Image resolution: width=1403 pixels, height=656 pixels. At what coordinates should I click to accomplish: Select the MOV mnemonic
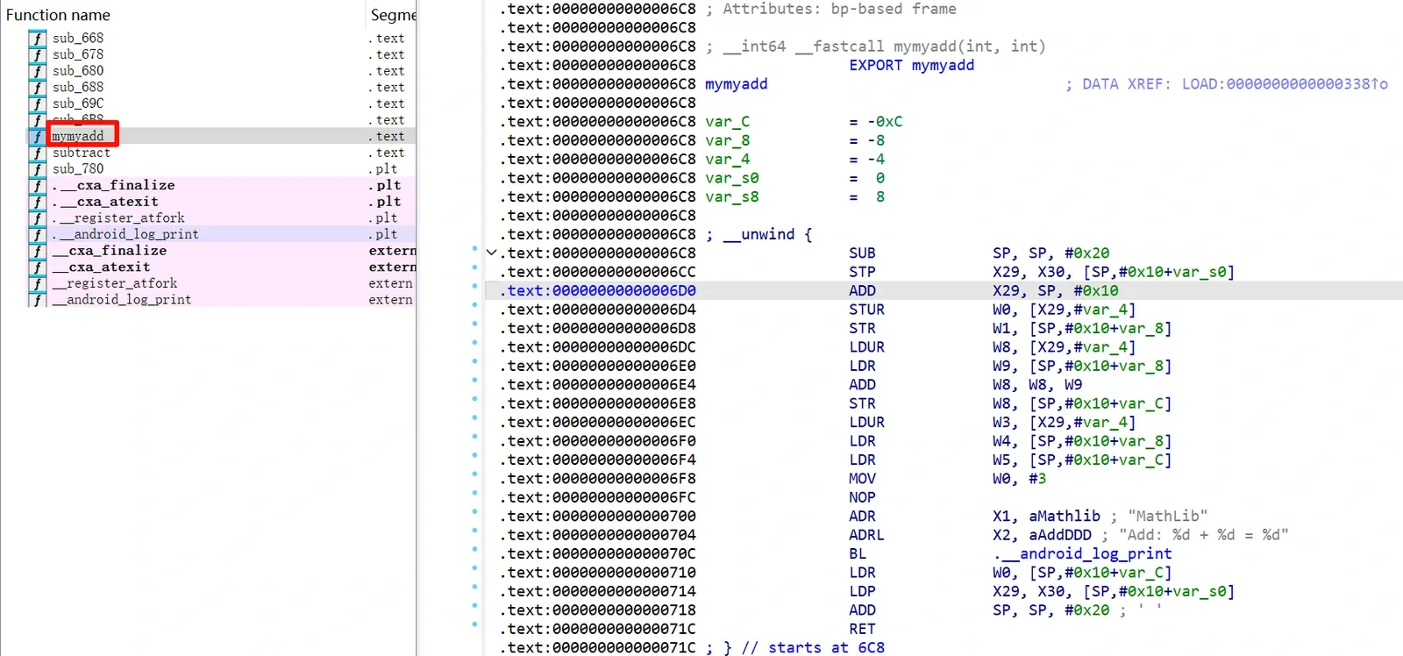862,479
